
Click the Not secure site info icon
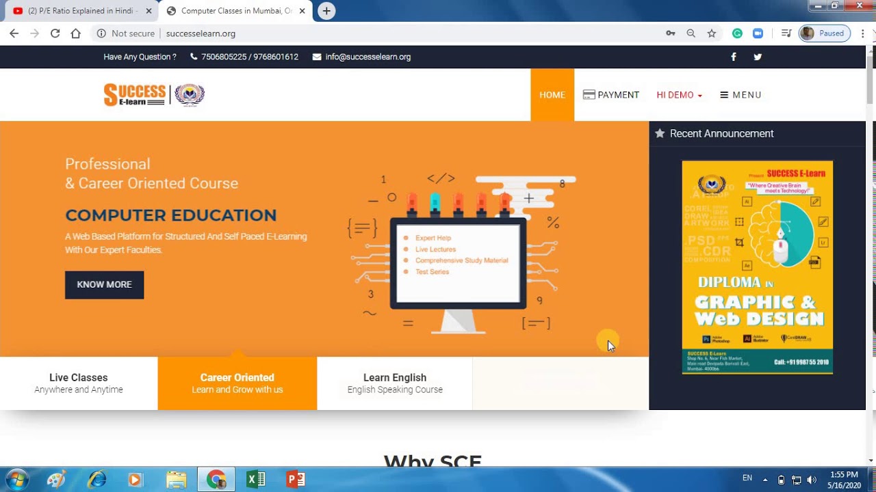101,33
